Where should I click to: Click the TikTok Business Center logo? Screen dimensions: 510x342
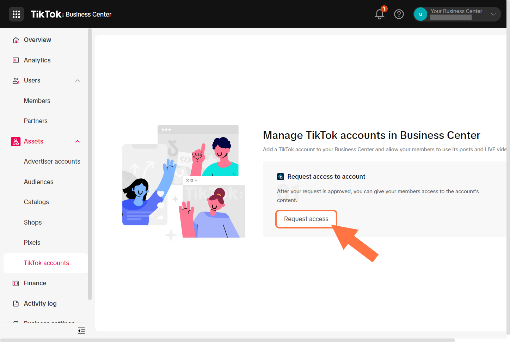pyautogui.click(x=71, y=14)
